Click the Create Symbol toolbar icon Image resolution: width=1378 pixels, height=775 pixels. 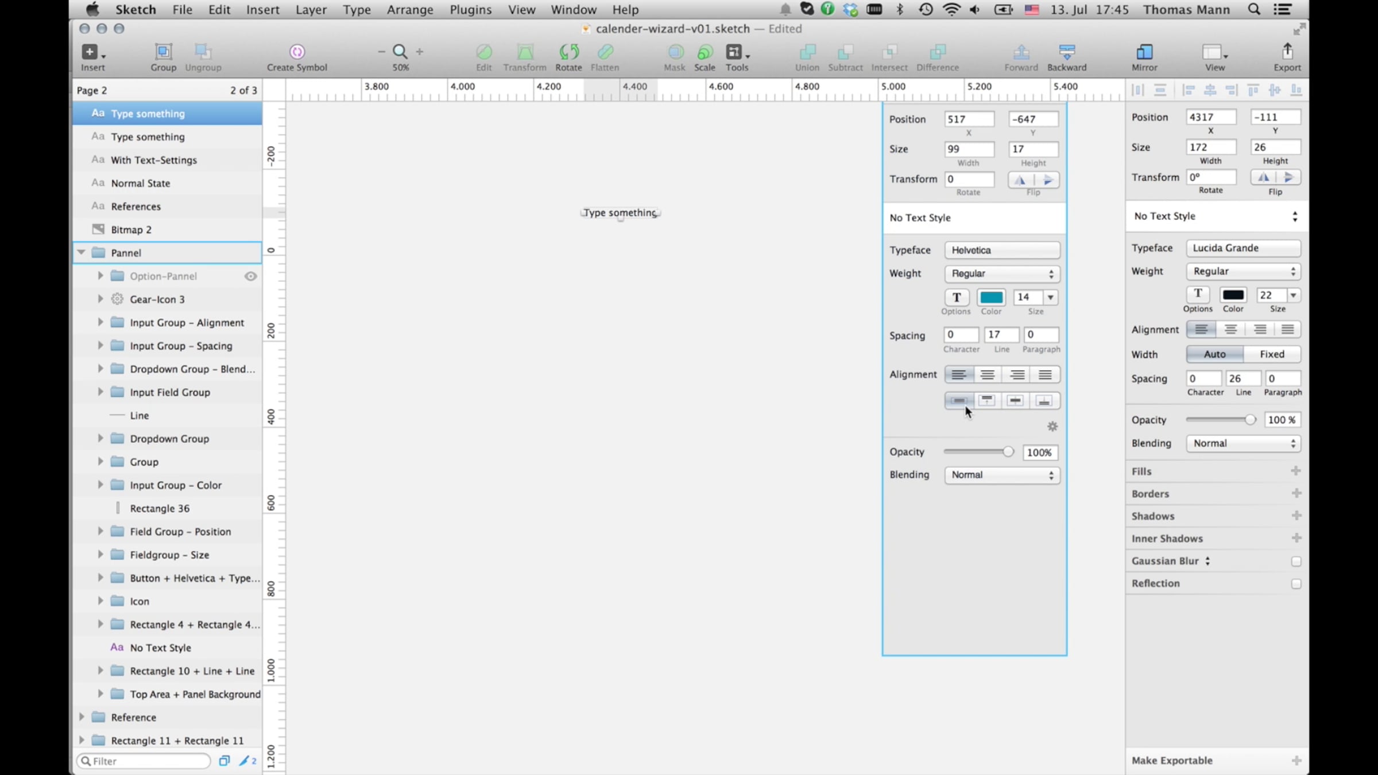297,52
